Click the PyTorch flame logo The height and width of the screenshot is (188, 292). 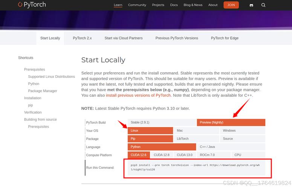[20, 5]
